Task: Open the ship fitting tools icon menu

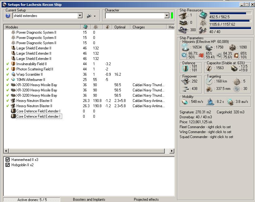Action: [89, 16]
